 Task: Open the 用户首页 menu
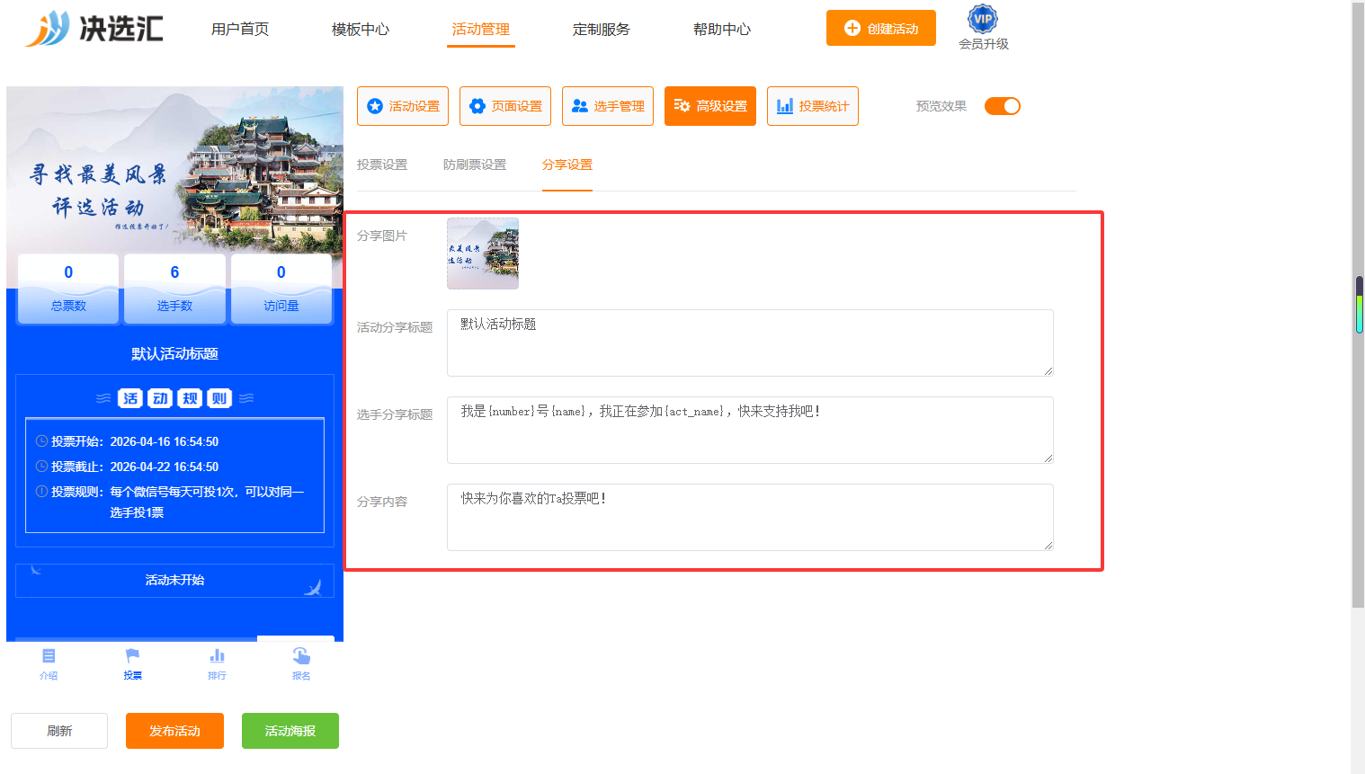(240, 29)
